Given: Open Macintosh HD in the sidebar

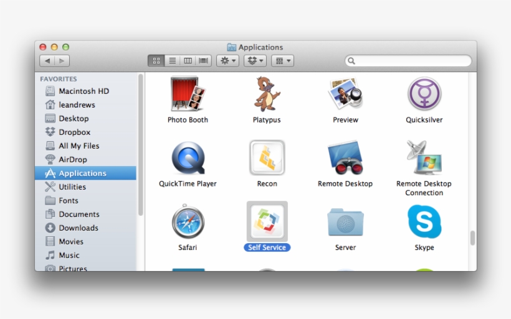Looking at the screenshot, I should [85, 91].
